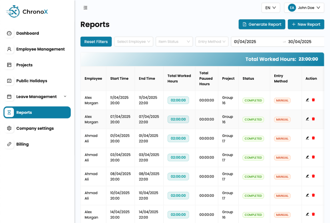The width and height of the screenshot is (330, 223).
Task: Click the Employee column header
Action: click(x=93, y=78)
